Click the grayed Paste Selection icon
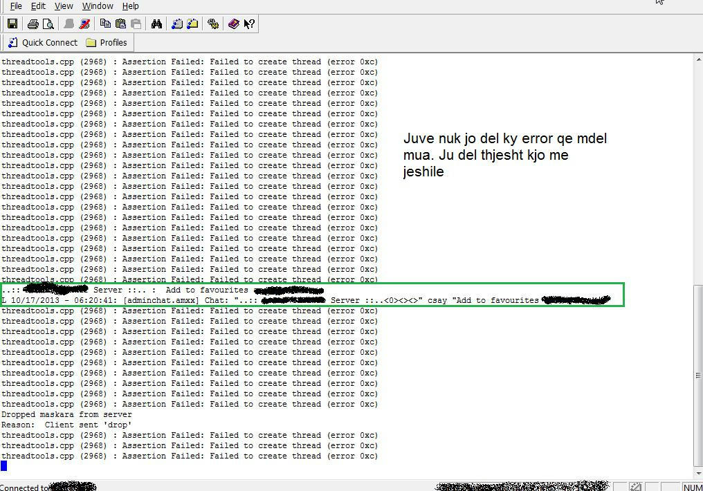Viewport: 703px width, 491px height. (x=136, y=24)
